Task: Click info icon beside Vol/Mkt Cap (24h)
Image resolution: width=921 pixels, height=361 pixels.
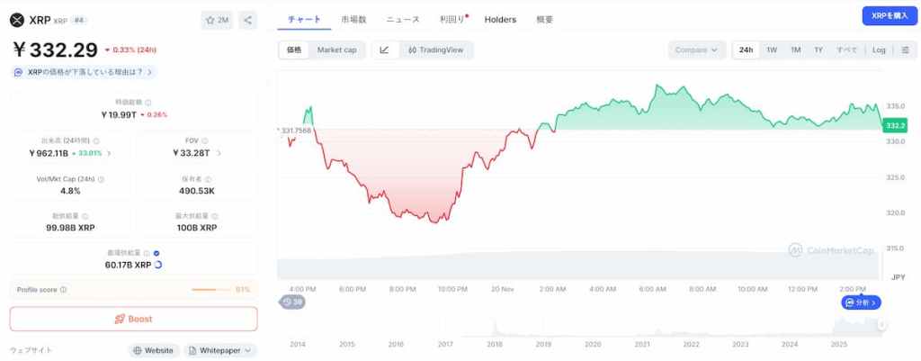Action: [x=101, y=179]
